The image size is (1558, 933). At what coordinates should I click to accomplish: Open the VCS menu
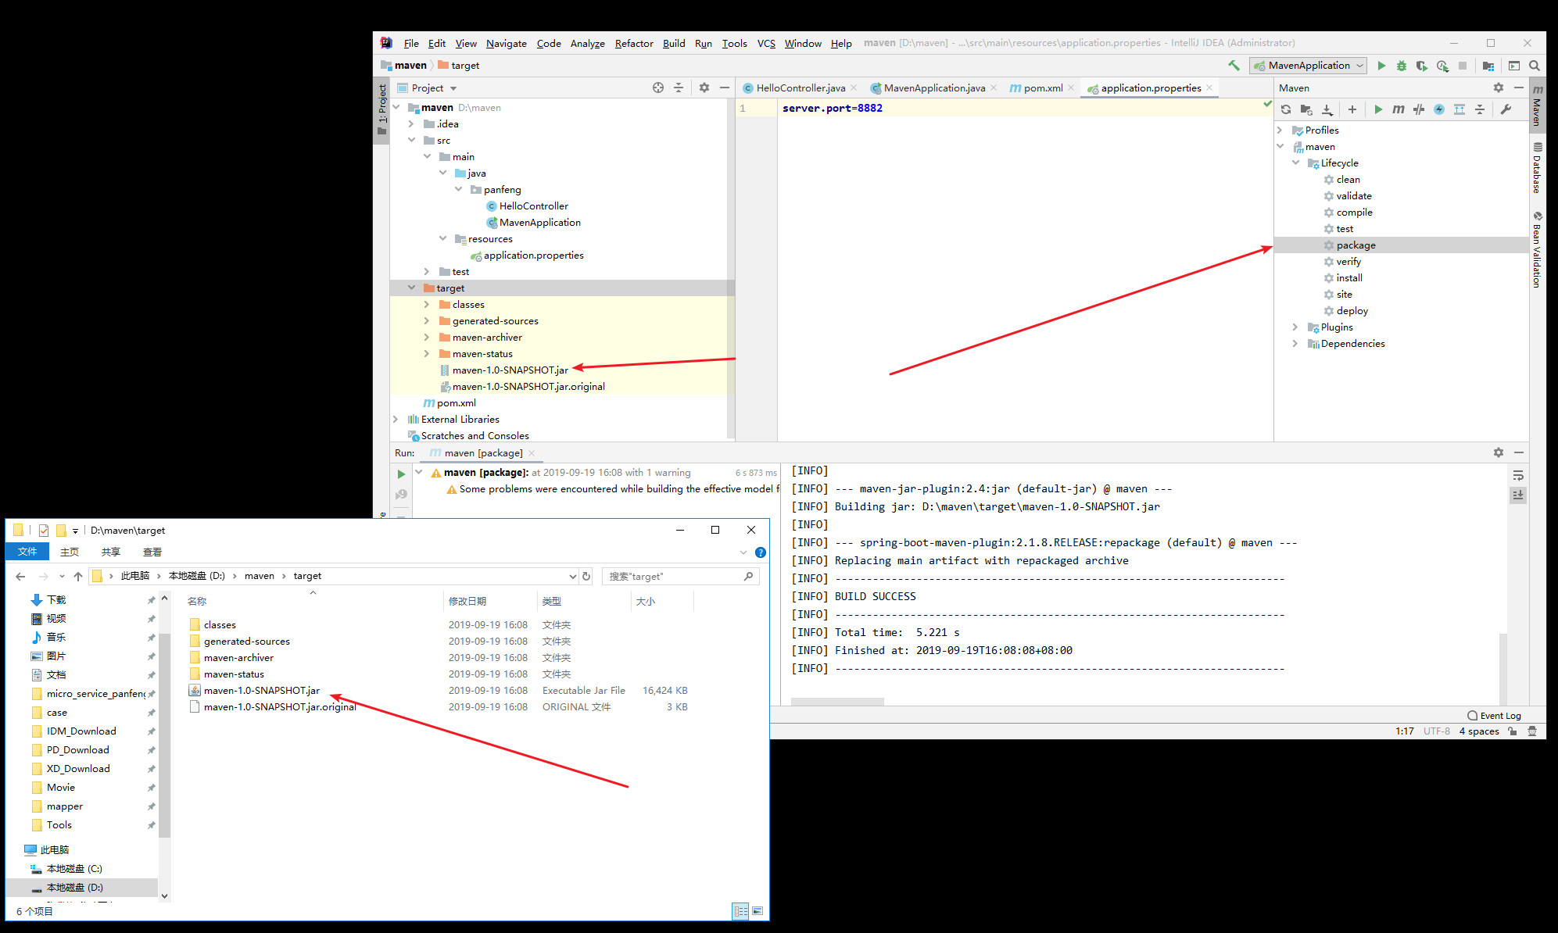pos(766,43)
